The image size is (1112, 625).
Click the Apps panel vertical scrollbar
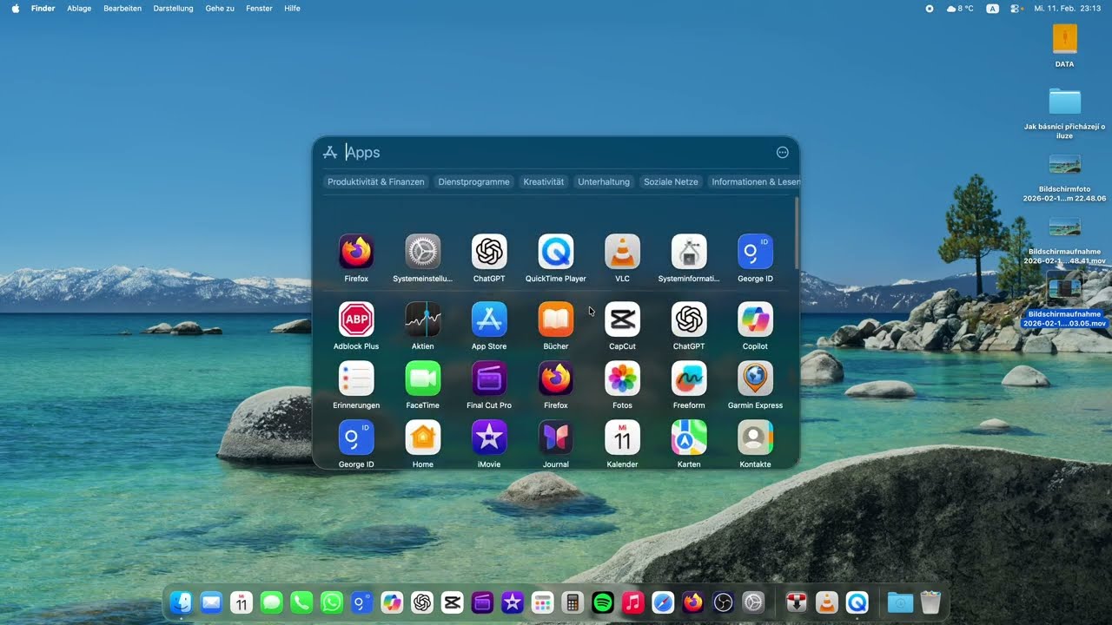pyautogui.click(x=796, y=233)
